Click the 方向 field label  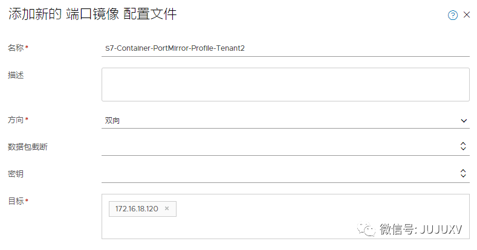point(16,120)
